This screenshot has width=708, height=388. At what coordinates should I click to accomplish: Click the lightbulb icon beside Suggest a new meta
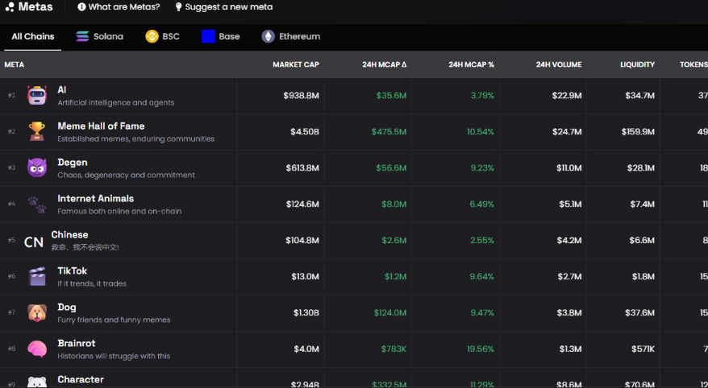pos(178,6)
